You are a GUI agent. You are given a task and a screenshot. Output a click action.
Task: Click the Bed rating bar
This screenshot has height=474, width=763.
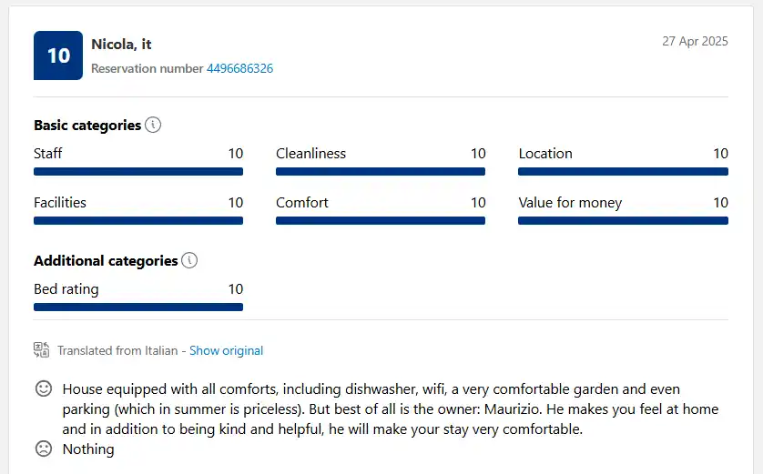pyautogui.click(x=138, y=308)
